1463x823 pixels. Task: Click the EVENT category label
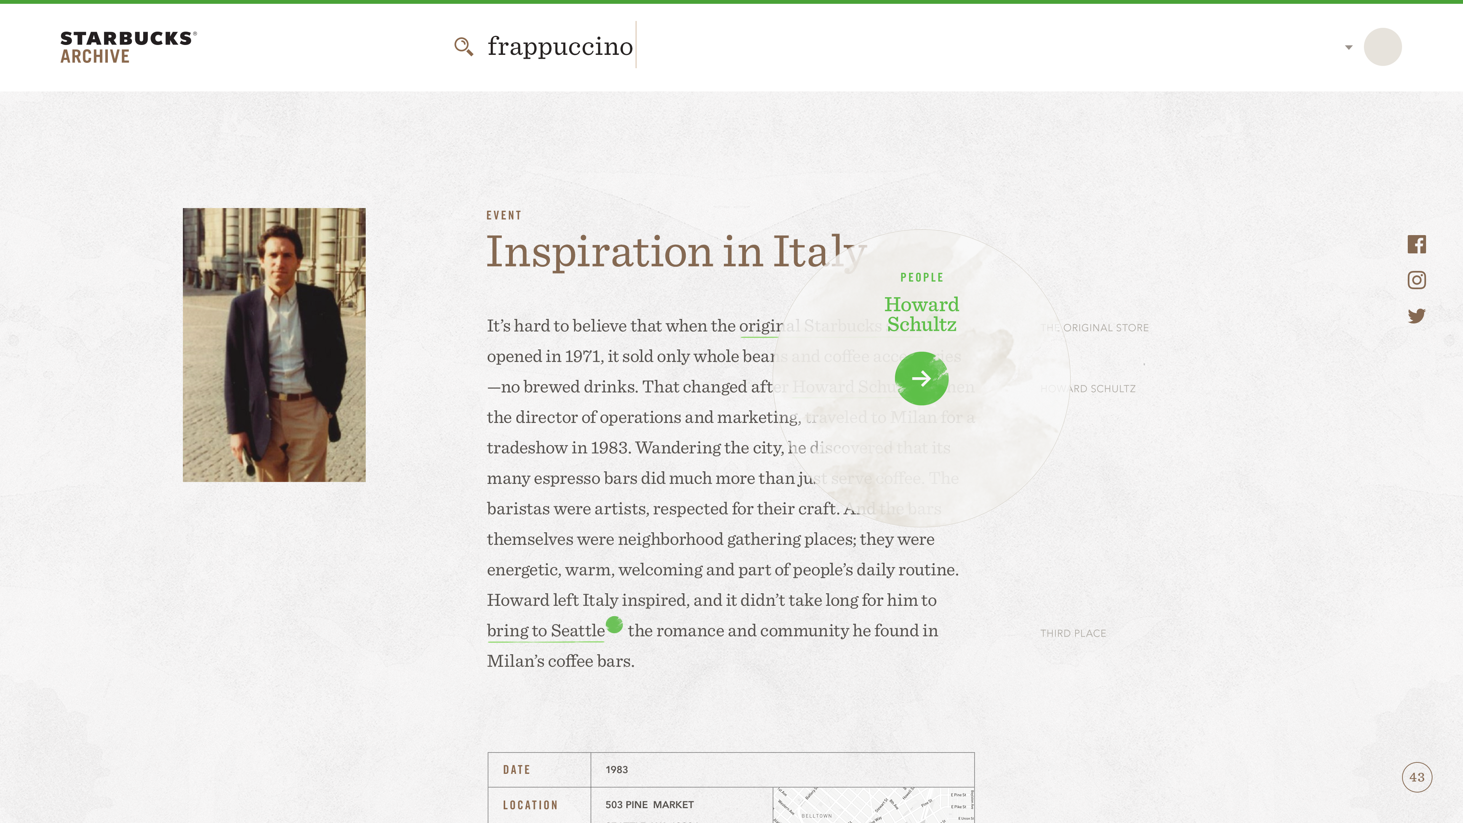point(504,215)
